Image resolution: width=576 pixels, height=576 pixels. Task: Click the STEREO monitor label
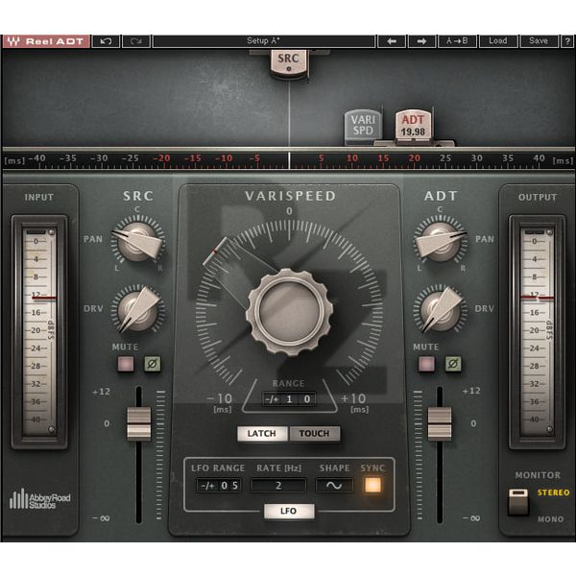[553, 492]
